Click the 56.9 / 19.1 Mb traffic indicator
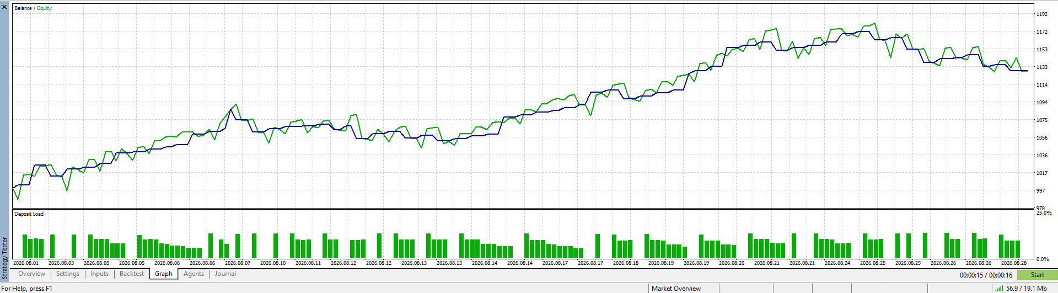 [x=1026, y=288]
